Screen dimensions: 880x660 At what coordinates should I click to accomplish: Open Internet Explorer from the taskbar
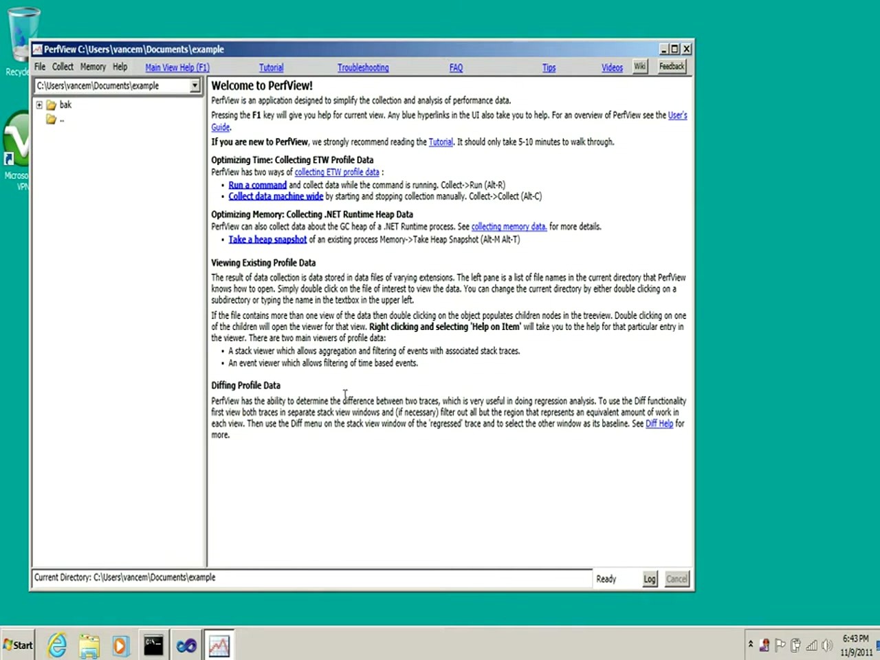point(56,645)
